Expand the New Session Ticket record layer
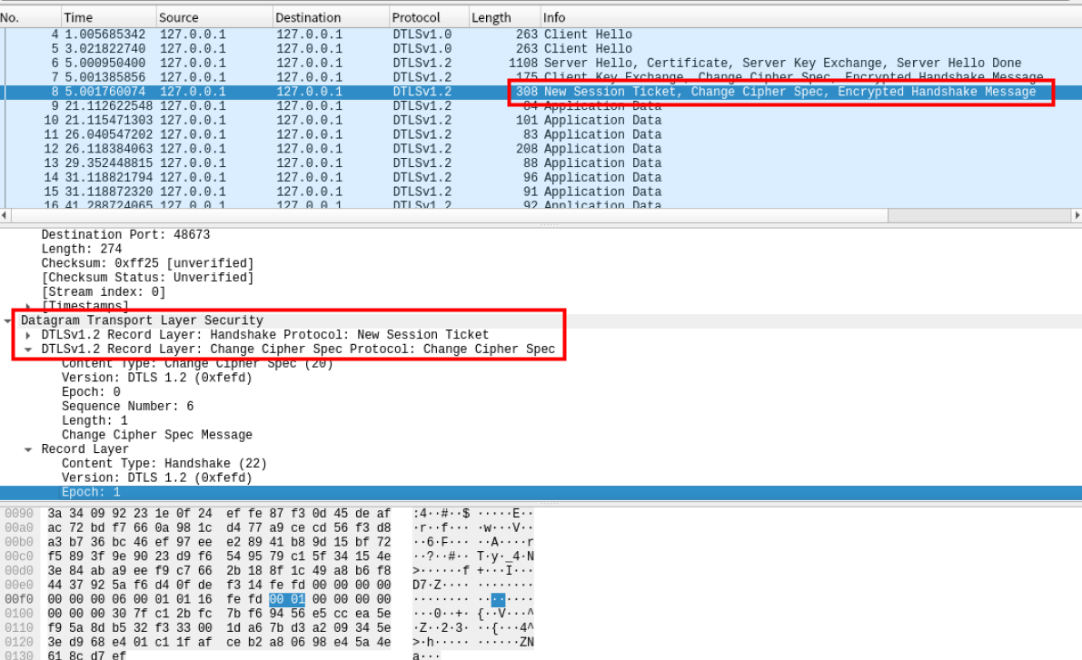The height and width of the screenshot is (660, 1082). (27, 335)
